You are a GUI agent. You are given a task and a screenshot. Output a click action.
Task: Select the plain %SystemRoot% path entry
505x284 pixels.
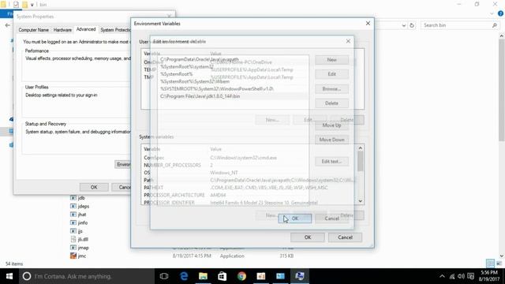[233, 74]
